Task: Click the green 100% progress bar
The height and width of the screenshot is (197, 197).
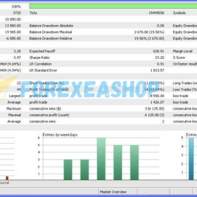Action: coord(113,6)
